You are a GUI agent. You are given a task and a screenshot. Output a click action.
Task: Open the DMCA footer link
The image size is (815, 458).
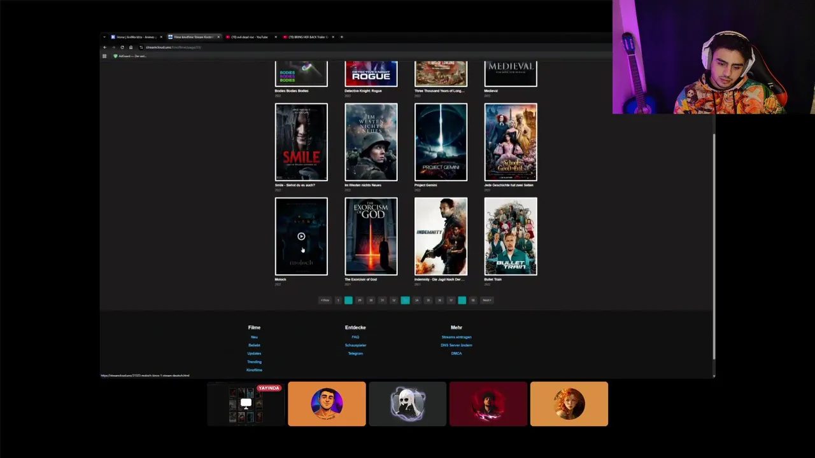click(x=457, y=354)
